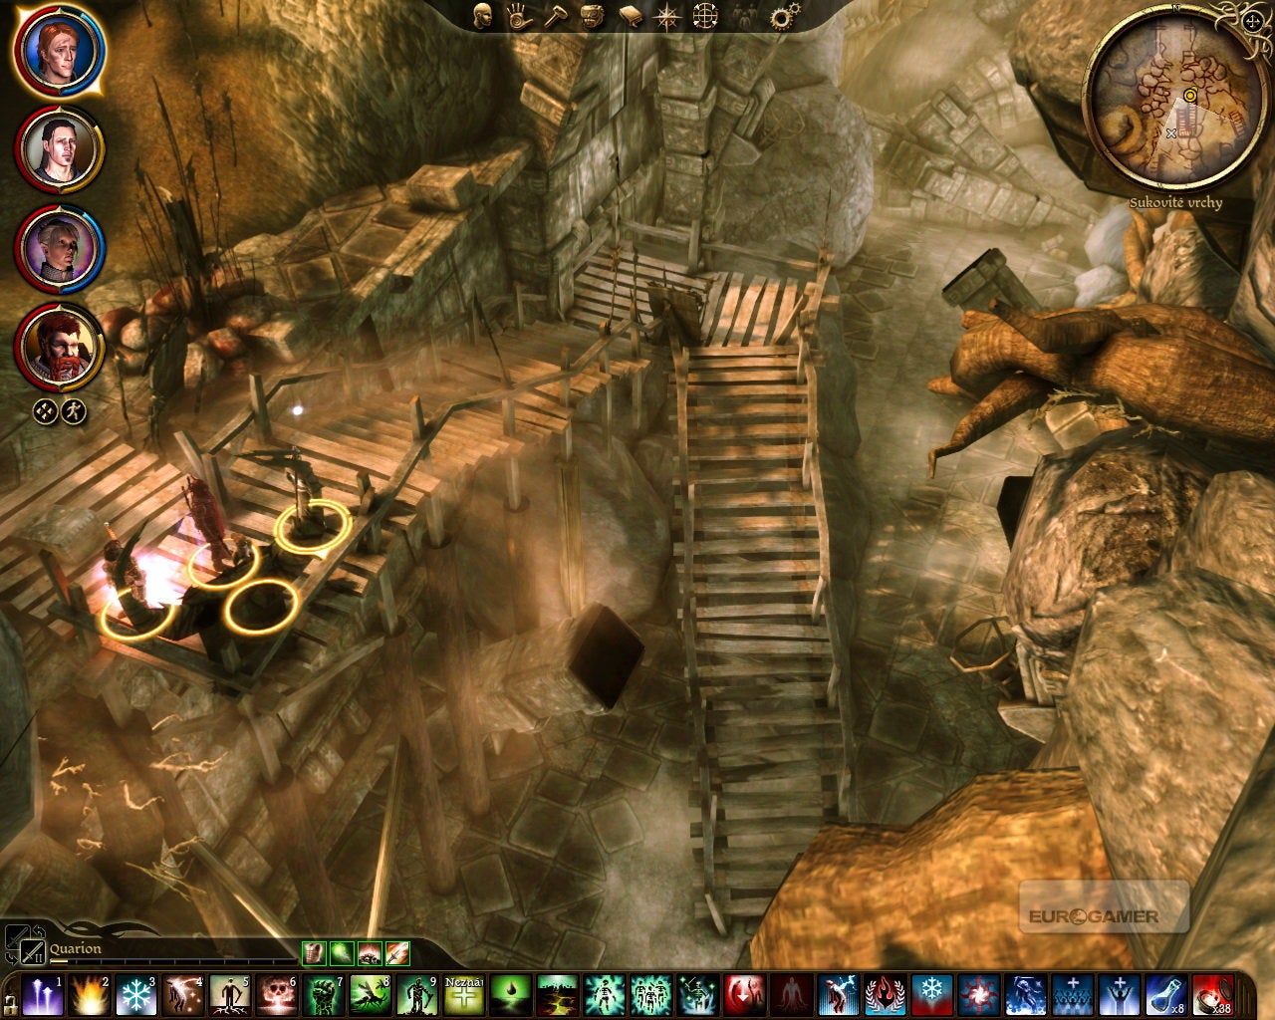Image resolution: width=1275 pixels, height=1020 pixels.
Task: Select the pale-faced third party portrait
Action: [x=58, y=247]
